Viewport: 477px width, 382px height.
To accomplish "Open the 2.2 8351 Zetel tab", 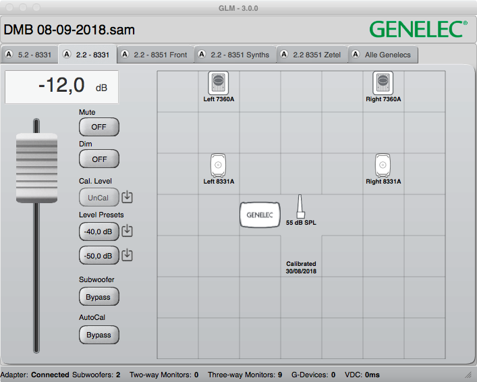I will 312,55.
